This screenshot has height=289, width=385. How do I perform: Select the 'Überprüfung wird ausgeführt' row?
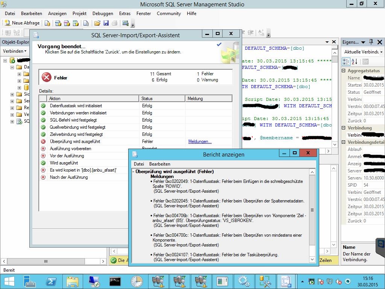point(135,141)
